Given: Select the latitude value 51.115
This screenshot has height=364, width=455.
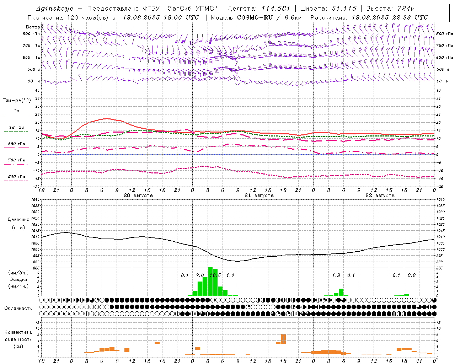Looking at the screenshot, I should pyautogui.click(x=343, y=9).
